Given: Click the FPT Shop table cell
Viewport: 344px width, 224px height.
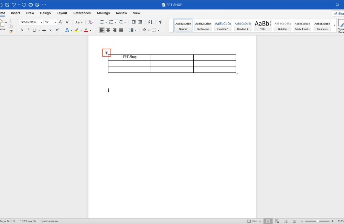Looking at the screenshot, I should click(129, 57).
